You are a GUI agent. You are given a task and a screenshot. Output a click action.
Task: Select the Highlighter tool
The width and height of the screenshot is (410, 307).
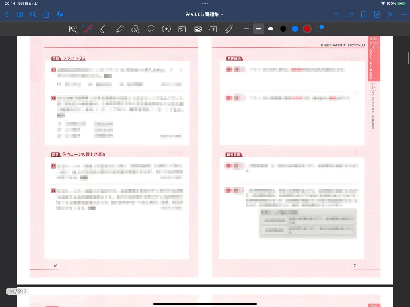(x=120, y=29)
